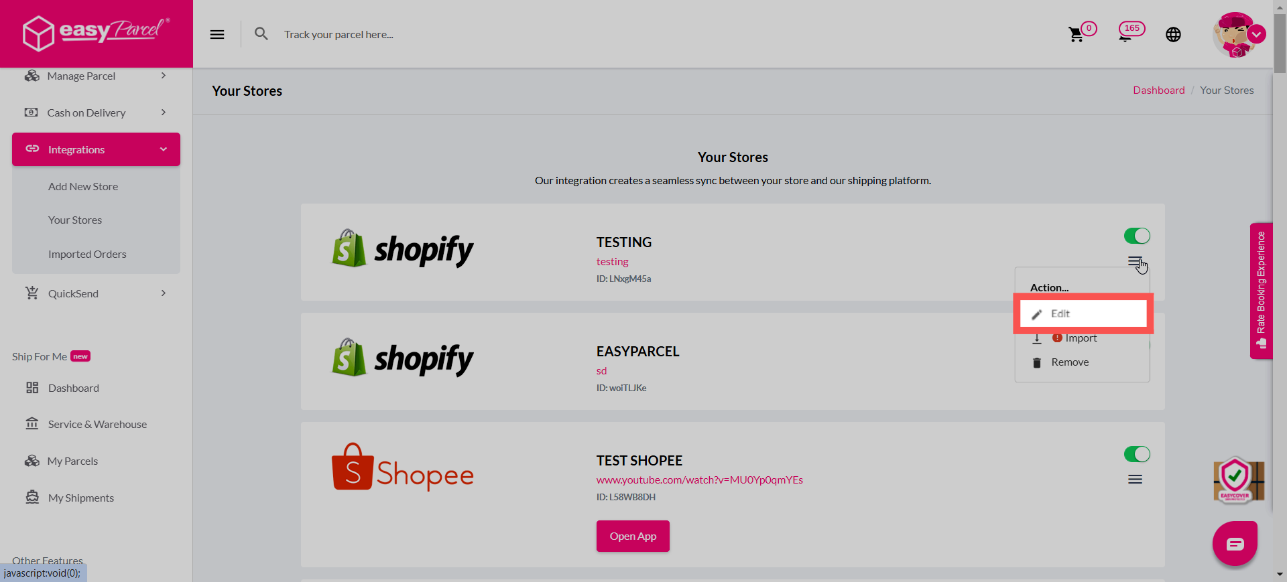This screenshot has width=1287, height=582.
Task: Click the Integrations link icon
Action: [32, 149]
